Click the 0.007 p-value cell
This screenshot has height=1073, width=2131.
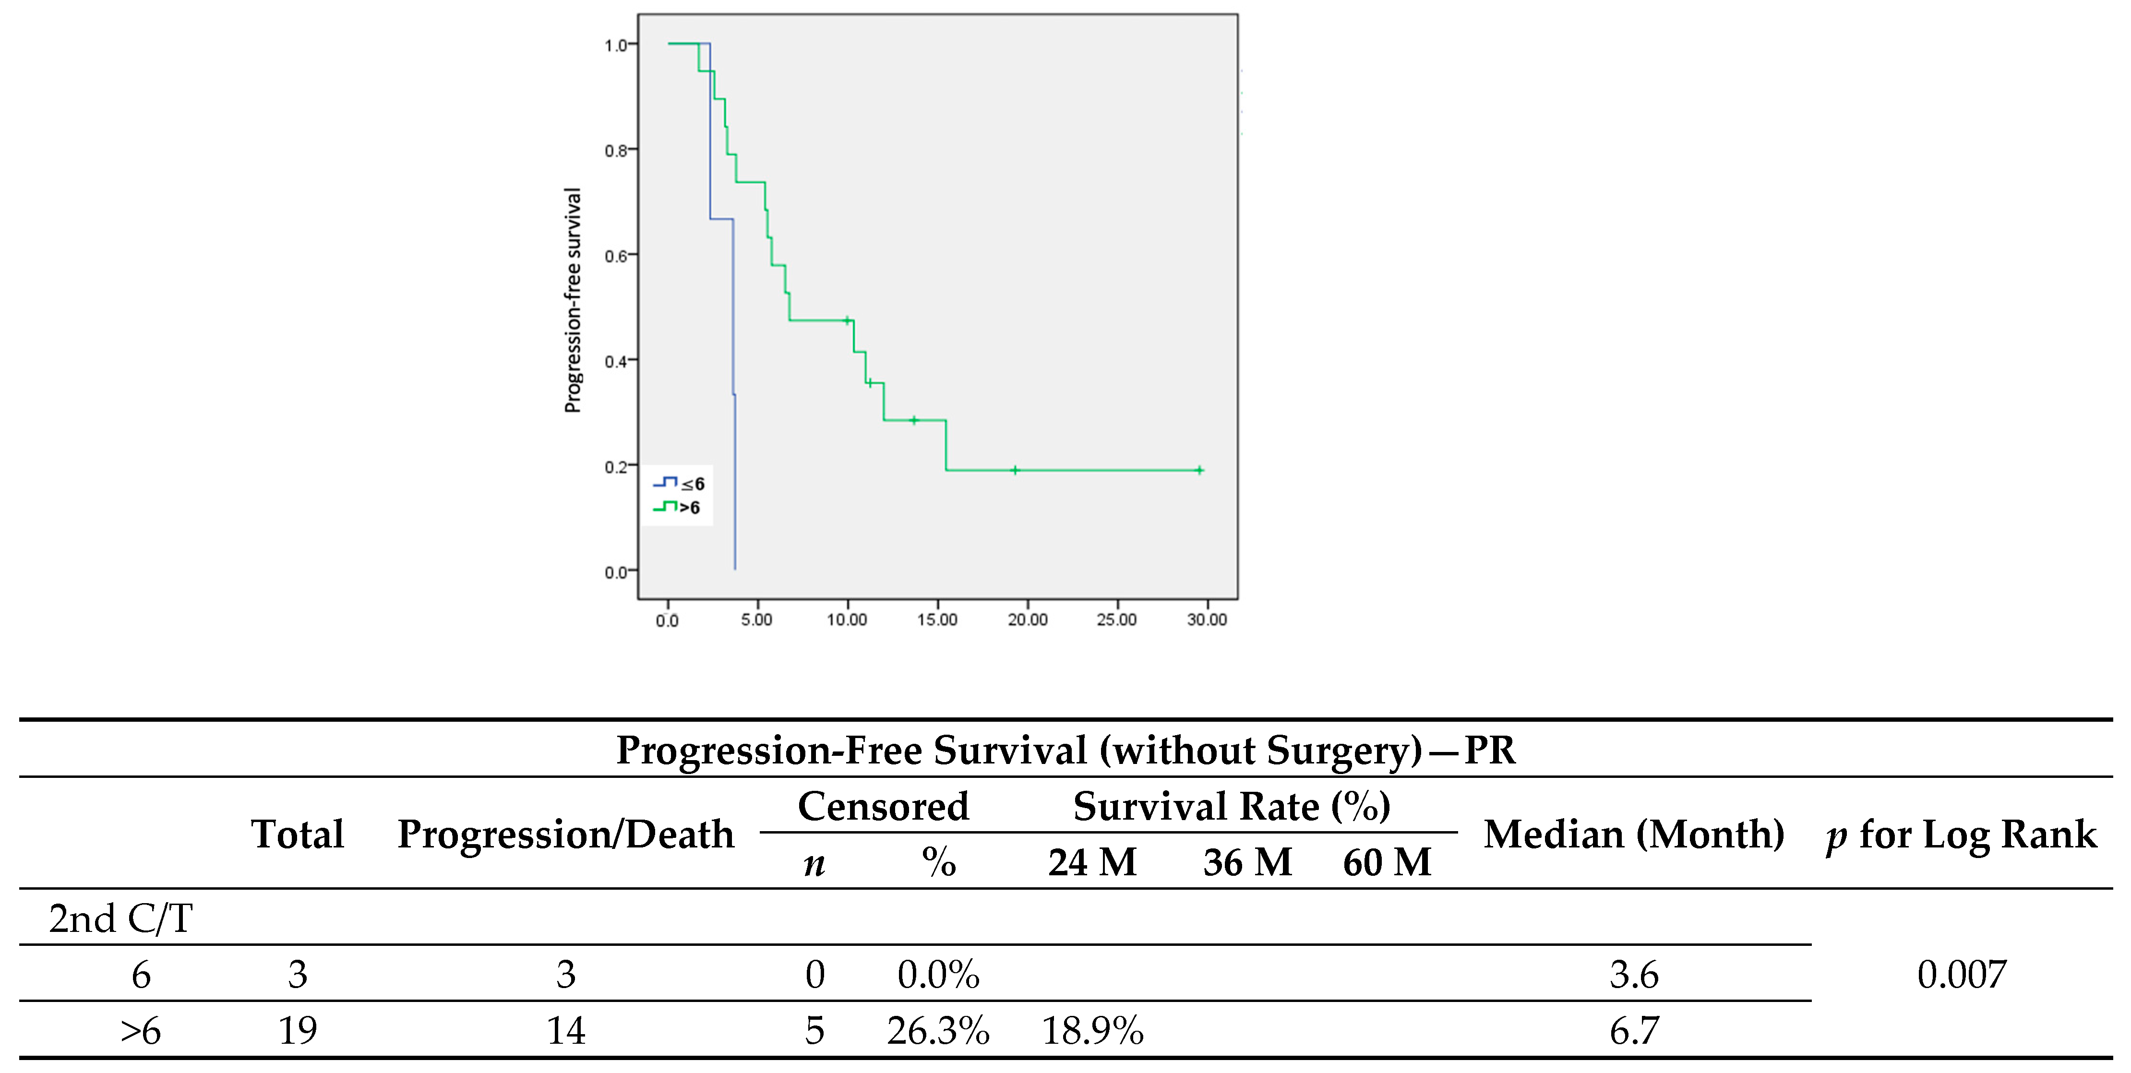1962,975
